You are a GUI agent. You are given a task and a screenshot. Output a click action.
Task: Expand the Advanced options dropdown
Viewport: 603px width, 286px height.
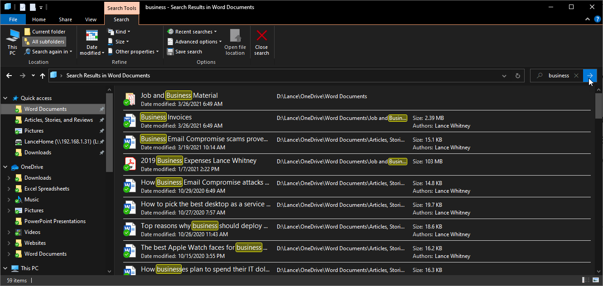[194, 42]
